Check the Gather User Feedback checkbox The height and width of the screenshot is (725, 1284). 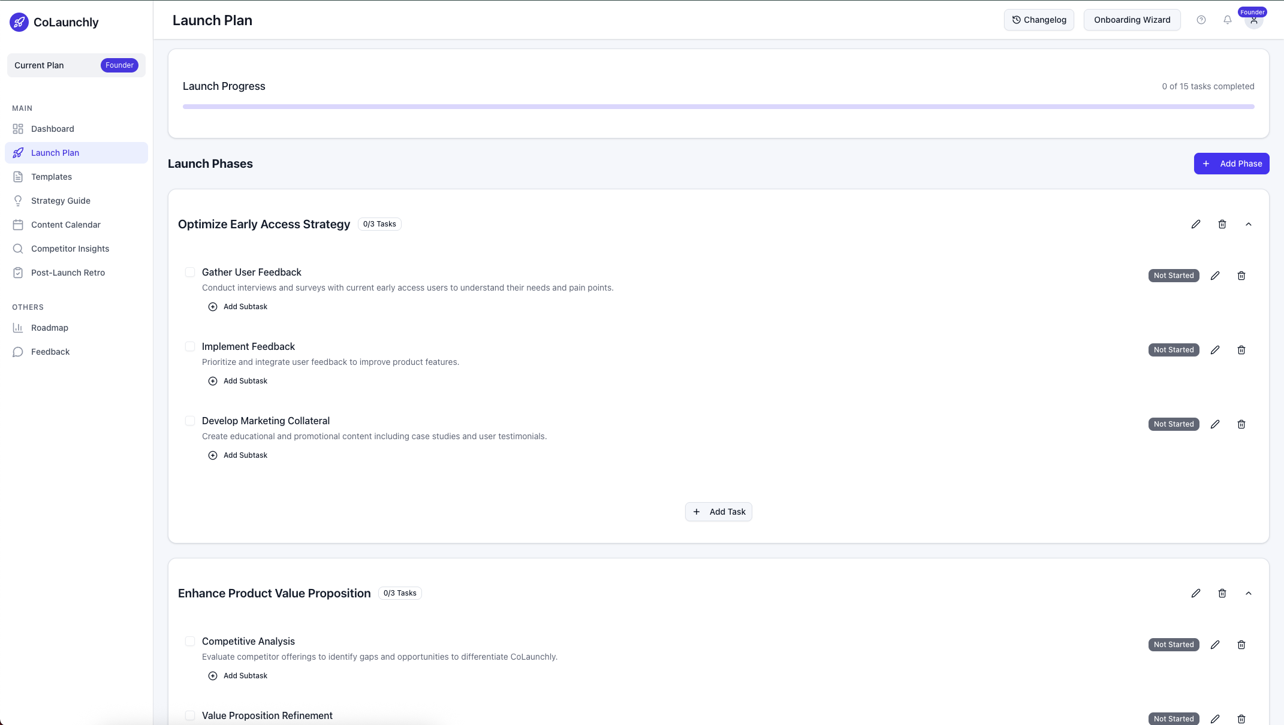point(190,272)
